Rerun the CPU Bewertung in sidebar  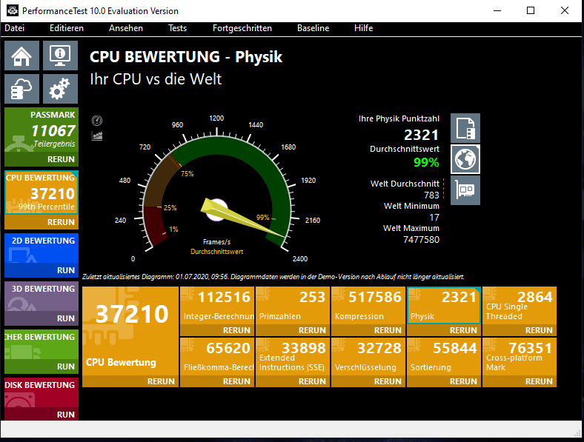click(61, 222)
